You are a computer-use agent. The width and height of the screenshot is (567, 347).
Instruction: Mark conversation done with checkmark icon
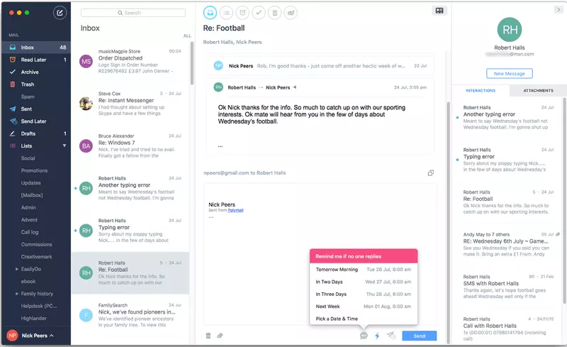[x=259, y=13]
